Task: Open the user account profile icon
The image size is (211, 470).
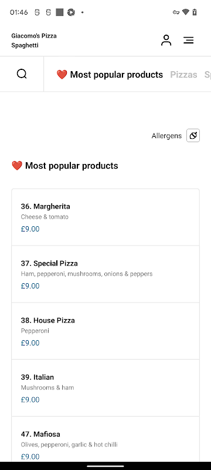Action: point(166,41)
